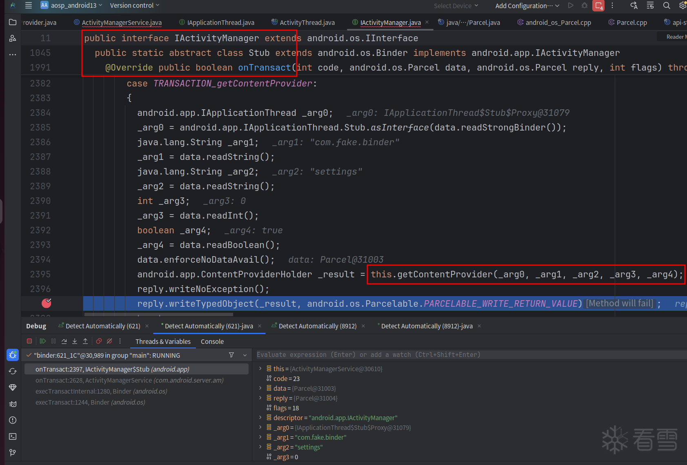
Task: Expand the thread selector dropdown
Action: click(245, 355)
